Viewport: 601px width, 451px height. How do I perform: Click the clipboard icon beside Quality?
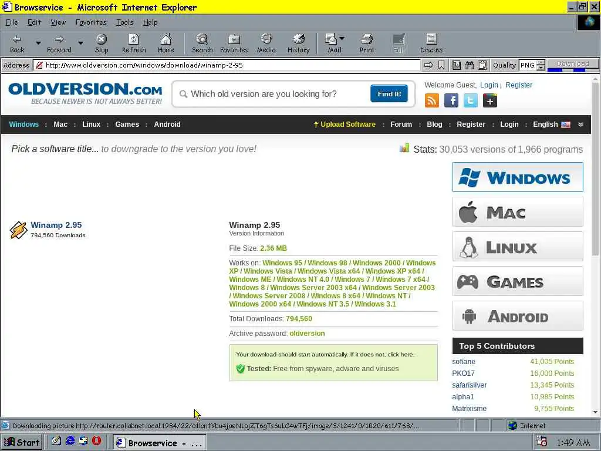point(482,65)
